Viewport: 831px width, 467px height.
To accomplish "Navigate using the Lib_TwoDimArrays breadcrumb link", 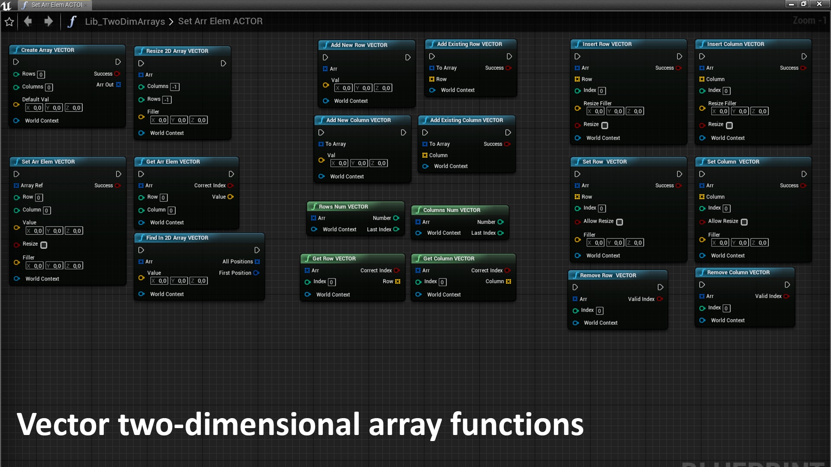I will coord(126,21).
